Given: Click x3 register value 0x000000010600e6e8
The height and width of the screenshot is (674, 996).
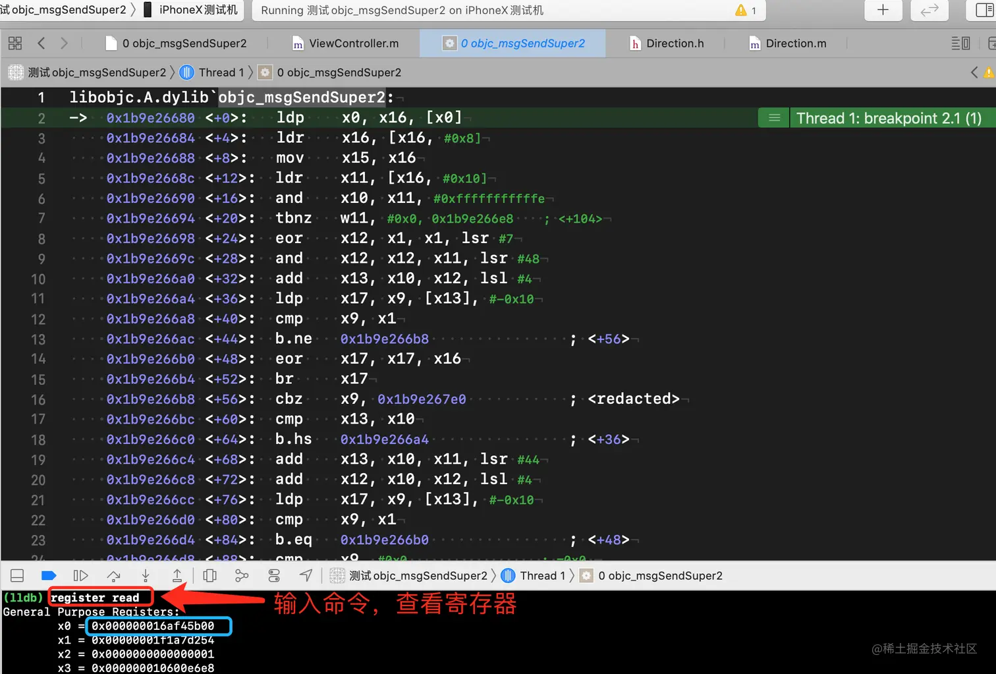Looking at the screenshot, I should coord(153,668).
